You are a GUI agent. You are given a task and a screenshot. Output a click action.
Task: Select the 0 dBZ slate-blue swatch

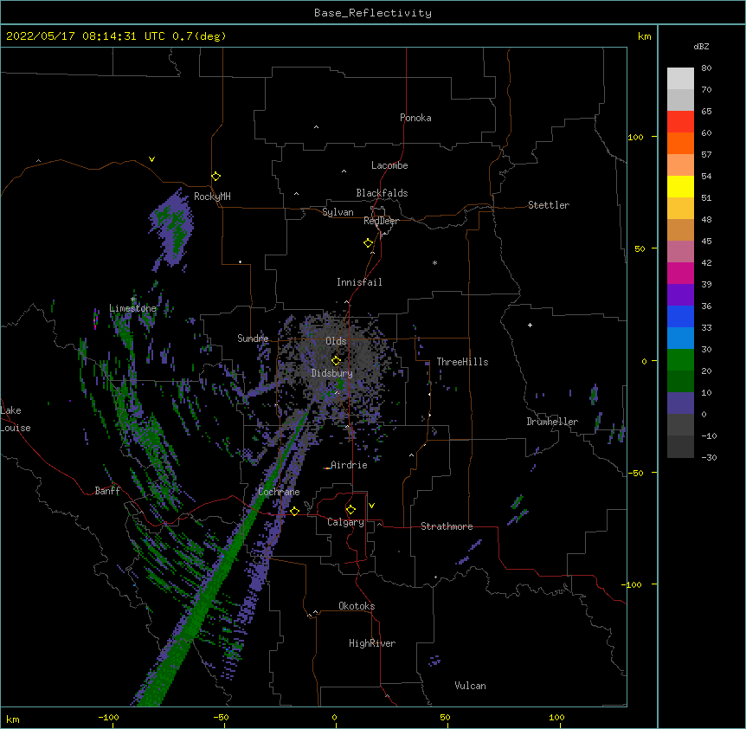(680, 403)
